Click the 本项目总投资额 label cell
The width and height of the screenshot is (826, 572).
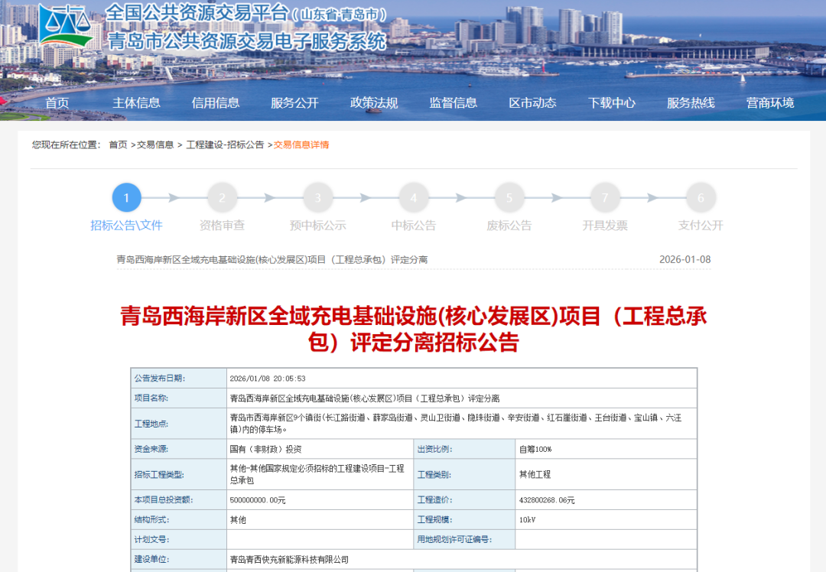coord(178,500)
